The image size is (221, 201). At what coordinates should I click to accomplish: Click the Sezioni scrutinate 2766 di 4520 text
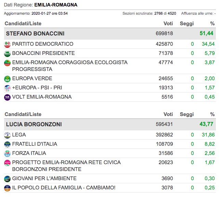point(149,14)
